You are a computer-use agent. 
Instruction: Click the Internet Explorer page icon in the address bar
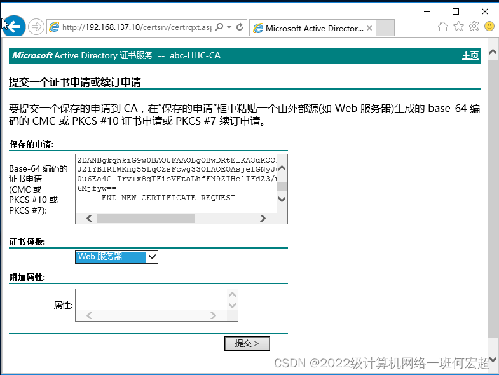pyautogui.click(x=54, y=27)
